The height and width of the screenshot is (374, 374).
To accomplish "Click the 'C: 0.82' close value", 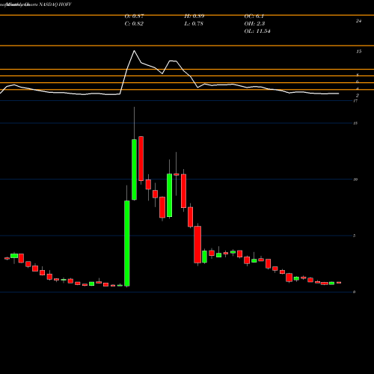I will click(x=134, y=24).
